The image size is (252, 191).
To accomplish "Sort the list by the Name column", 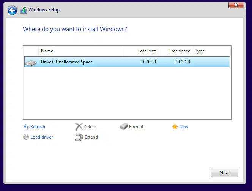I will 81,51.
